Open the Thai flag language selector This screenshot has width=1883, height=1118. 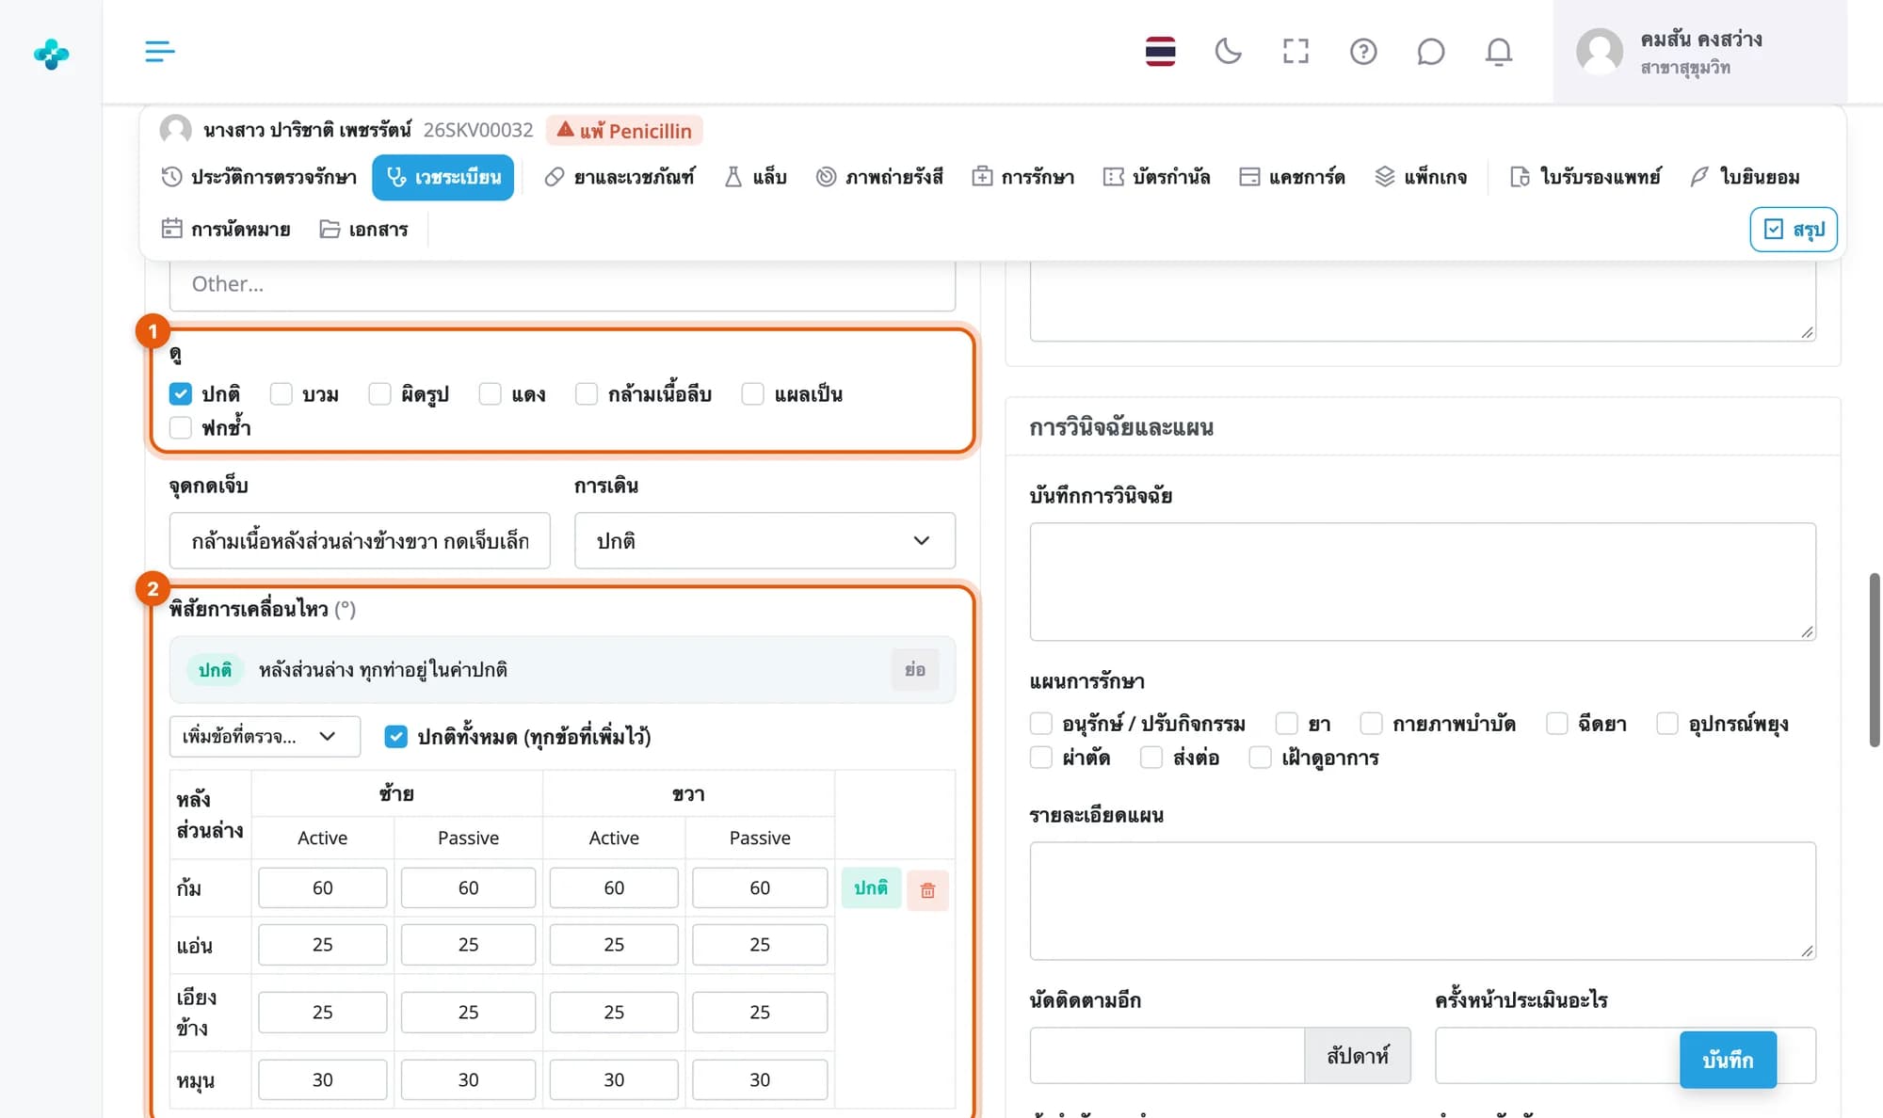[x=1160, y=51]
